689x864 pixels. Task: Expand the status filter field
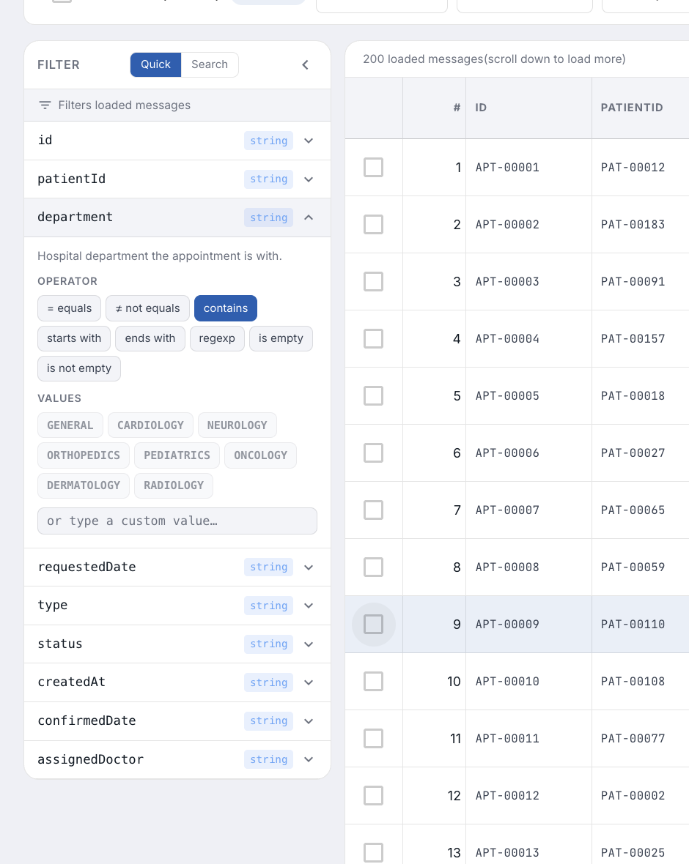(x=177, y=644)
